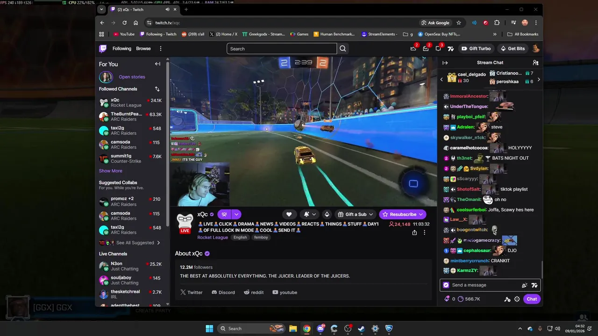
Task: Open Chrome media controls icon
Action: [x=513, y=22]
